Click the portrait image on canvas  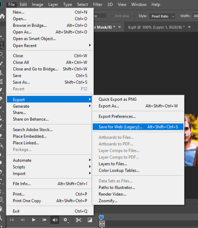pyautogui.click(x=191, y=140)
